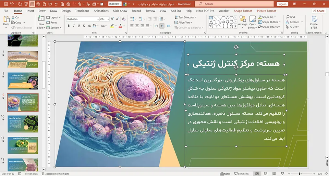Toggle Underline formatting
The height and width of the screenshot is (176, 329).
(x=79, y=26)
